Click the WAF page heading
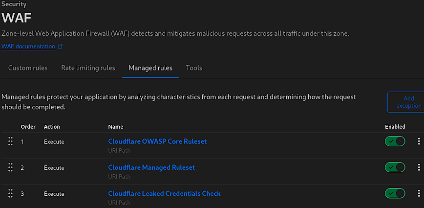 click(x=17, y=18)
